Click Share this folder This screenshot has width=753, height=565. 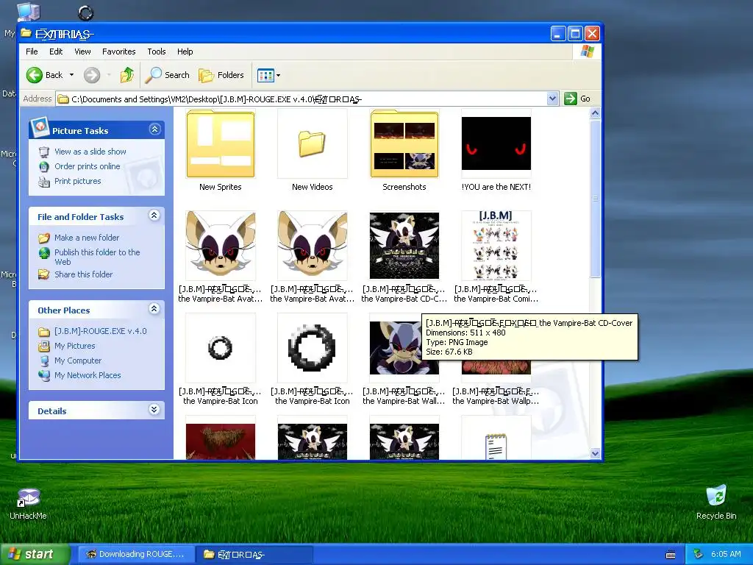click(84, 274)
